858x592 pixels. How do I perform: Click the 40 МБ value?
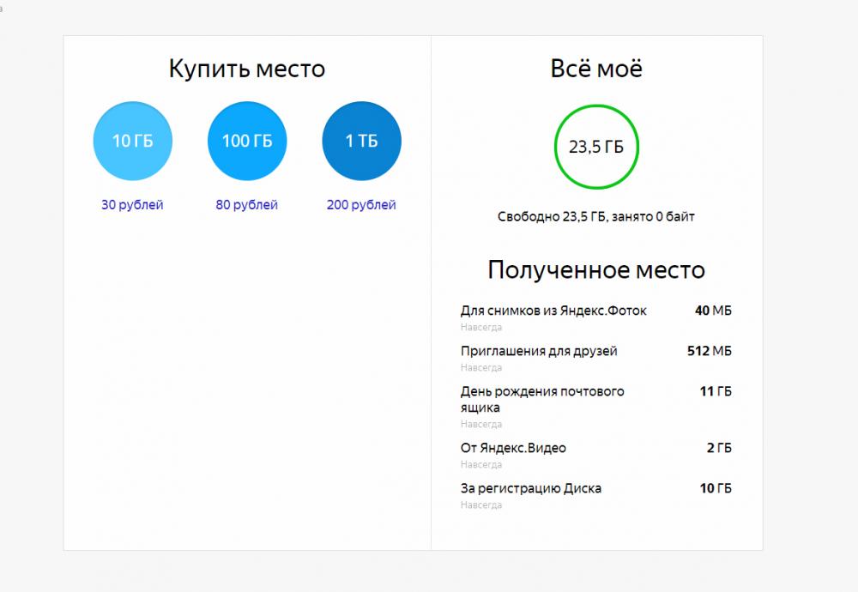tap(713, 311)
